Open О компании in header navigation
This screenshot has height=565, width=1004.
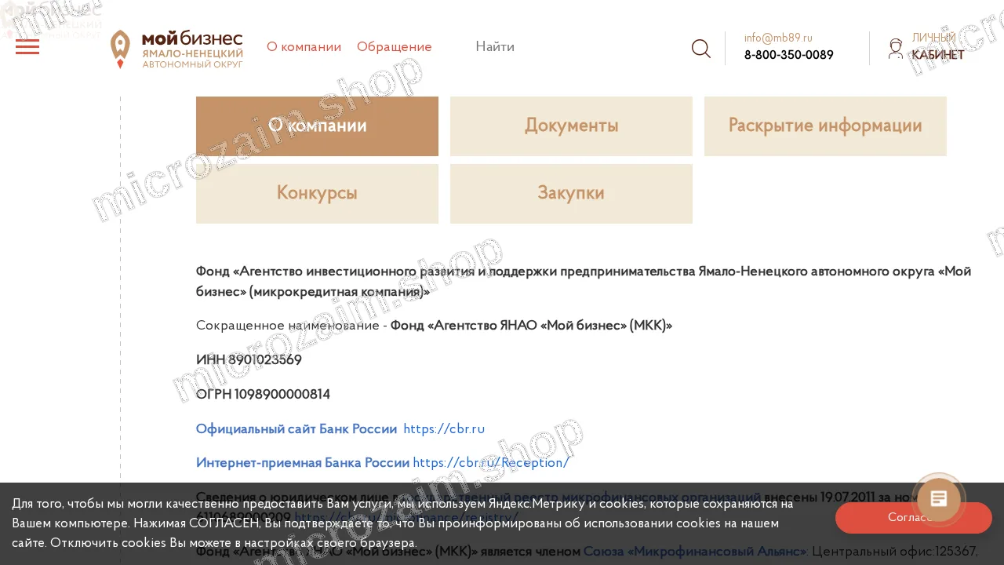(x=304, y=47)
